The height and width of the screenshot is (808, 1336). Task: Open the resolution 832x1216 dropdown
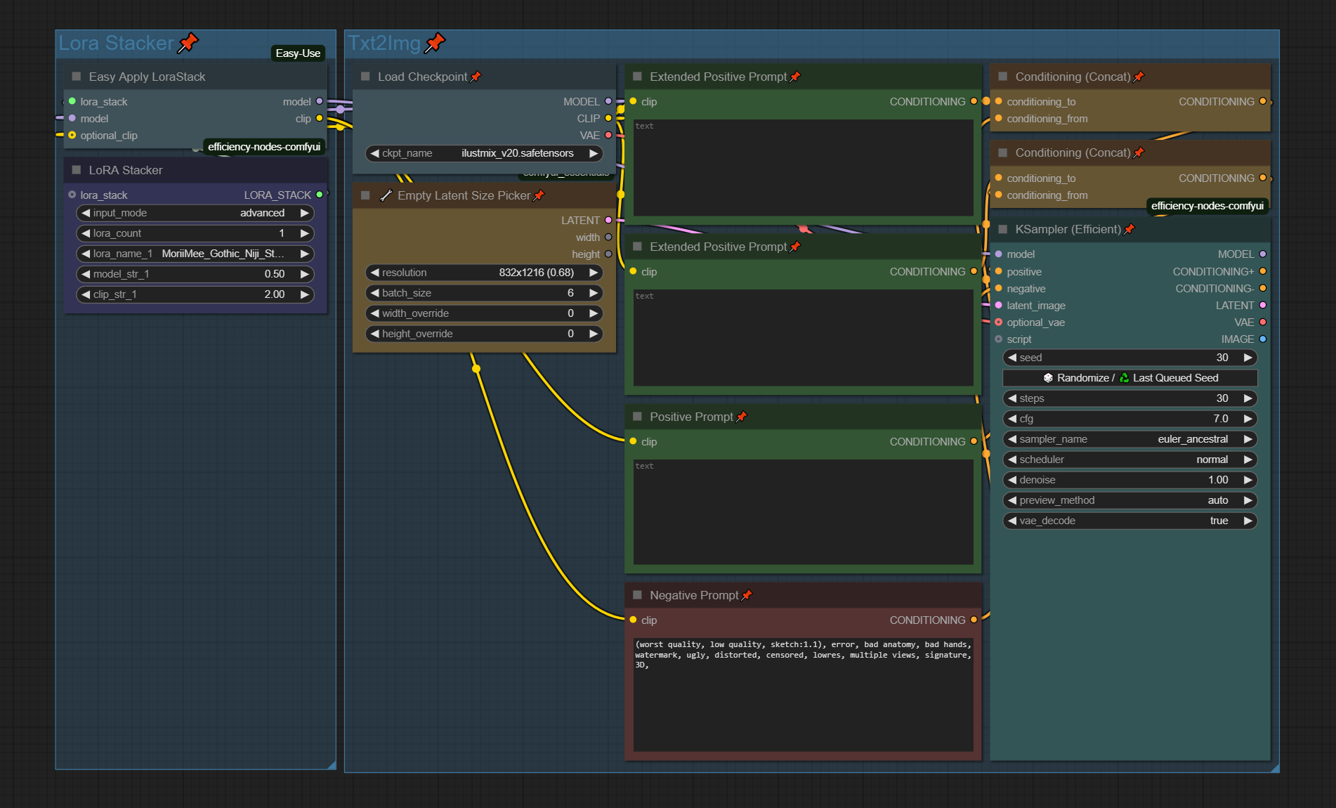[484, 273]
